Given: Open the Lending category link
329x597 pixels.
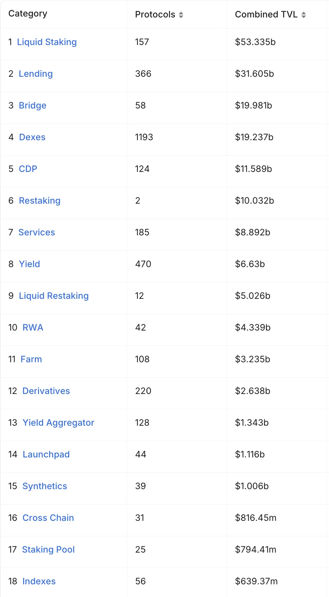Looking at the screenshot, I should click(36, 74).
